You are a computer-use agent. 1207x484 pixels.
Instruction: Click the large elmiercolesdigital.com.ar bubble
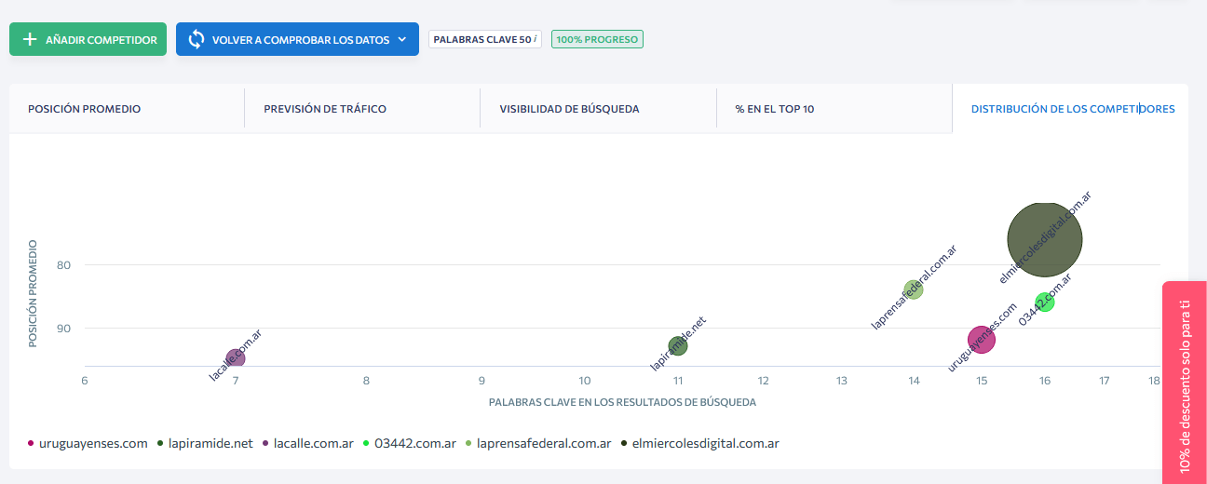point(1045,239)
